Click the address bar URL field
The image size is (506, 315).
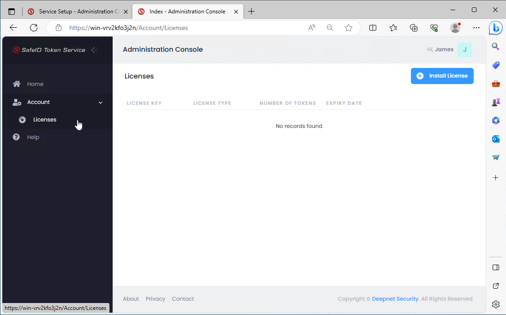click(x=185, y=28)
